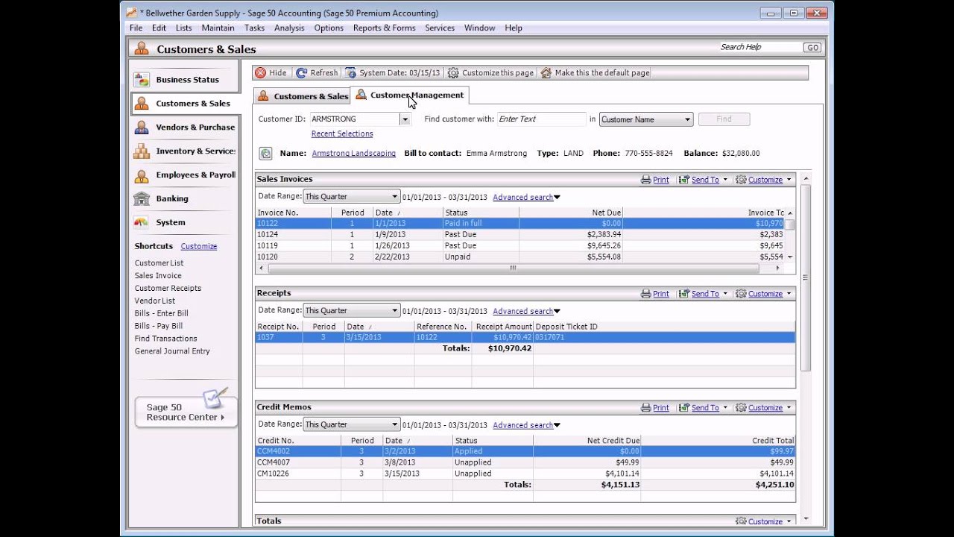The image size is (954, 537).
Task: Select credit memo CCM4007 row
Action: coord(525,462)
